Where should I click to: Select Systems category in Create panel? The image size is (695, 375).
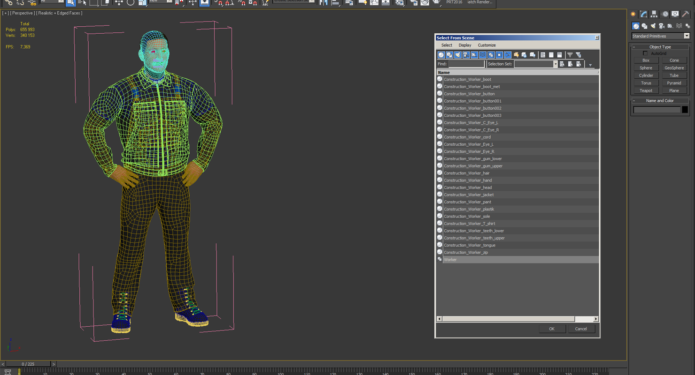[x=687, y=26]
